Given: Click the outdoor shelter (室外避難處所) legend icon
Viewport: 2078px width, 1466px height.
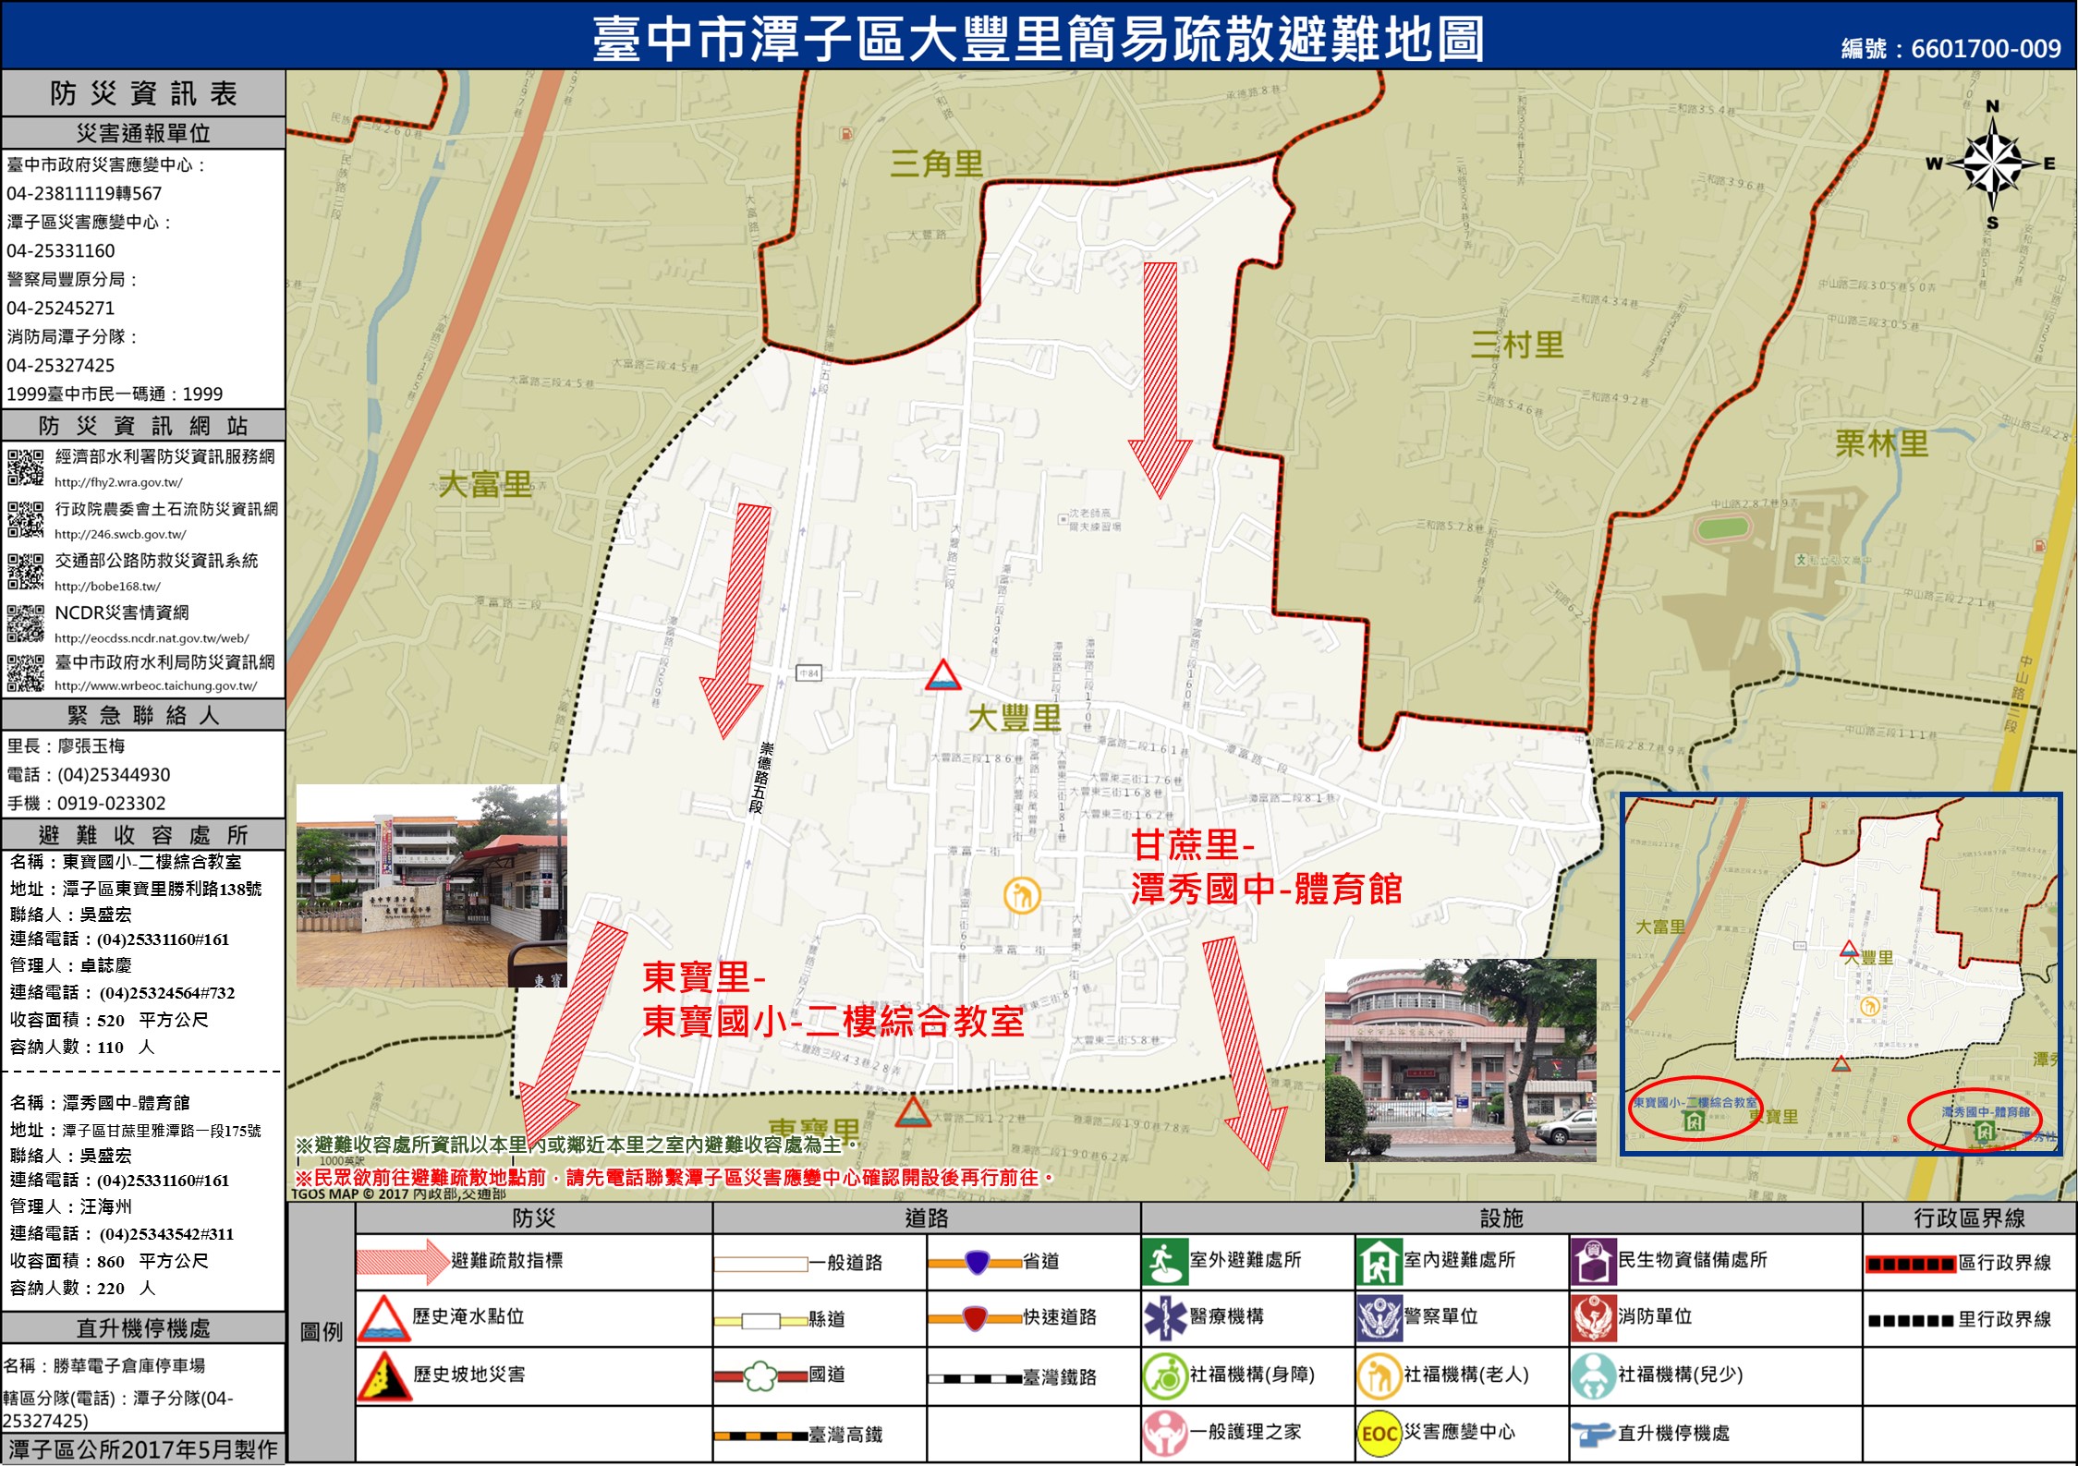Looking at the screenshot, I should click(1164, 1262).
